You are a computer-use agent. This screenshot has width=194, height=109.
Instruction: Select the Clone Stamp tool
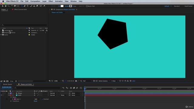coord(34,6)
